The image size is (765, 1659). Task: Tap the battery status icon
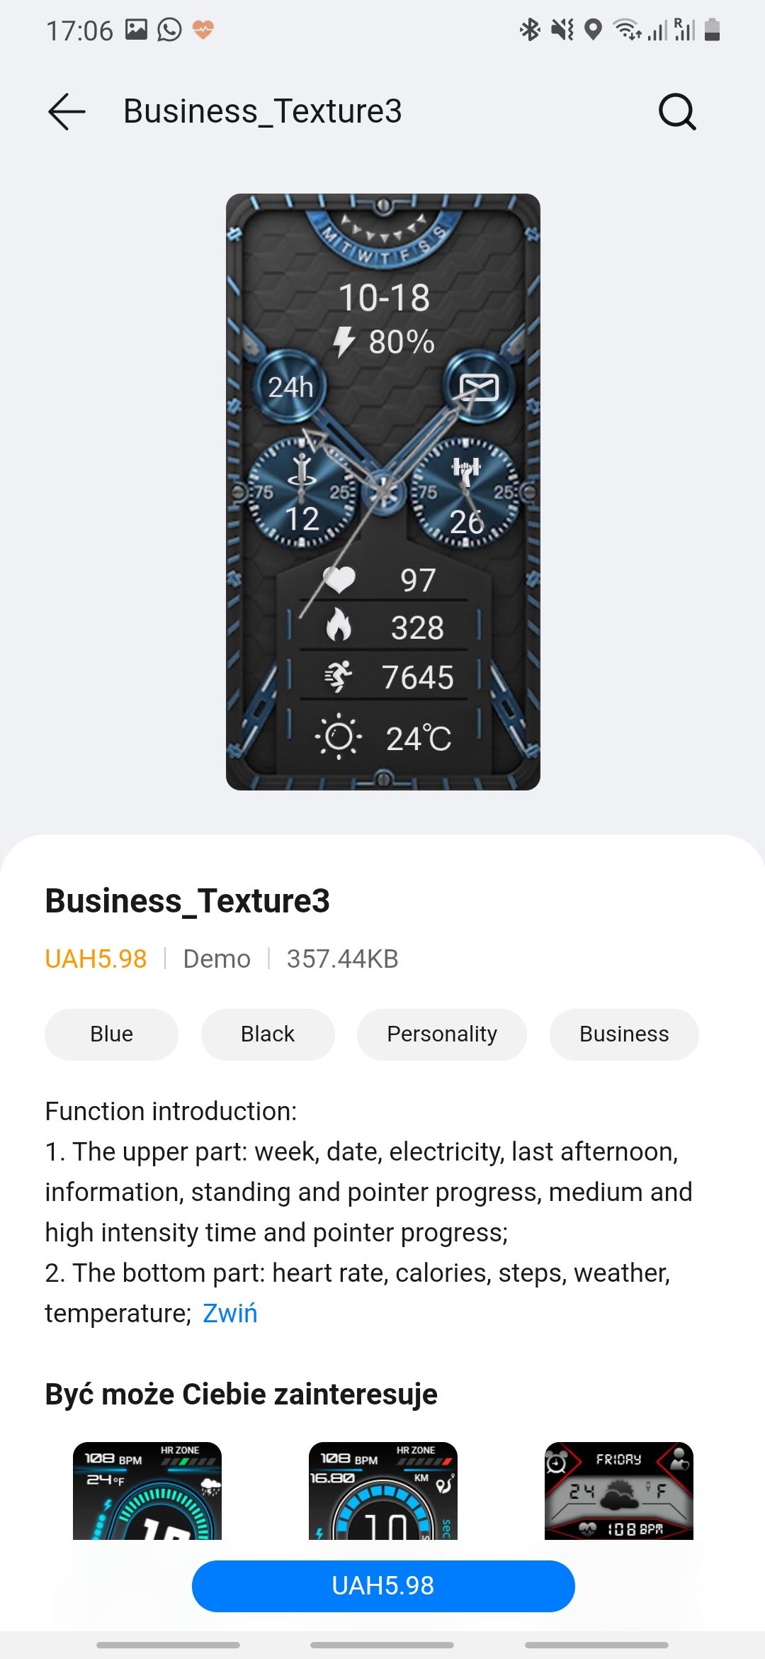click(713, 30)
